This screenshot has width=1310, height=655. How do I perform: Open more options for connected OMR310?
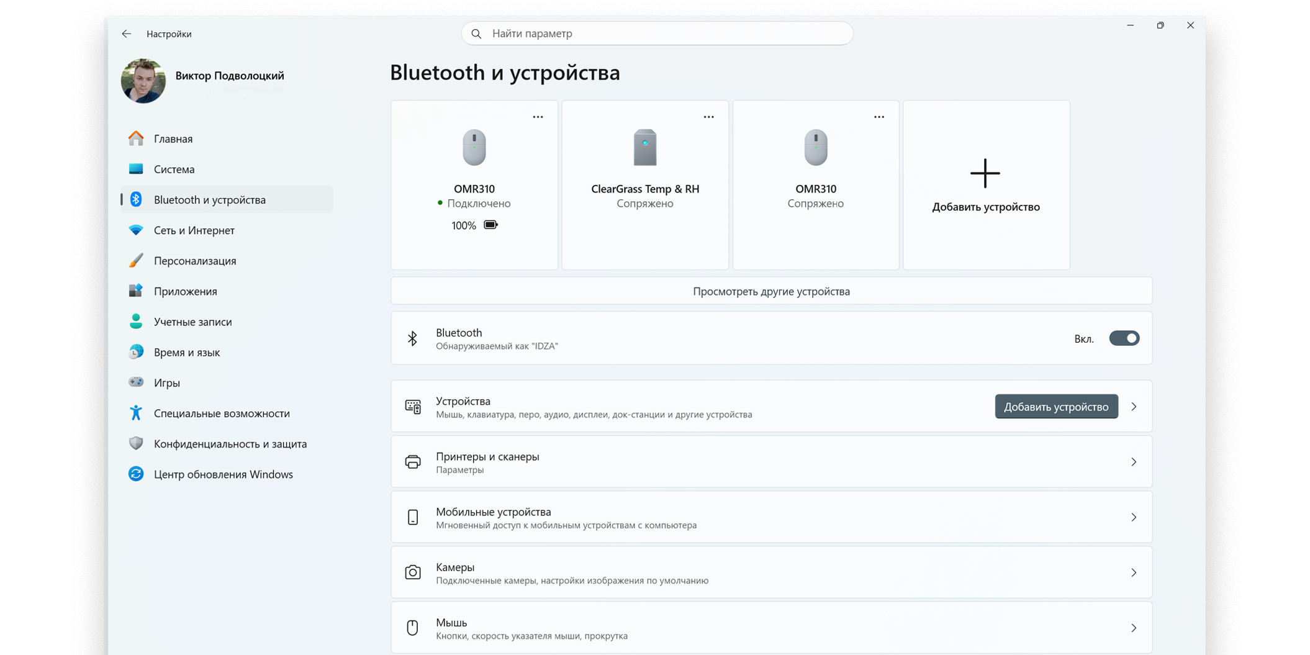tap(538, 117)
